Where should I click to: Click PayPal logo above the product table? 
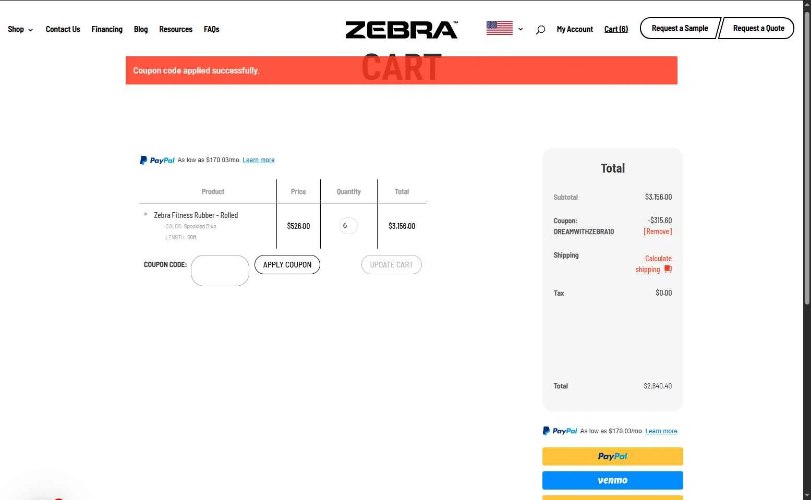click(158, 160)
